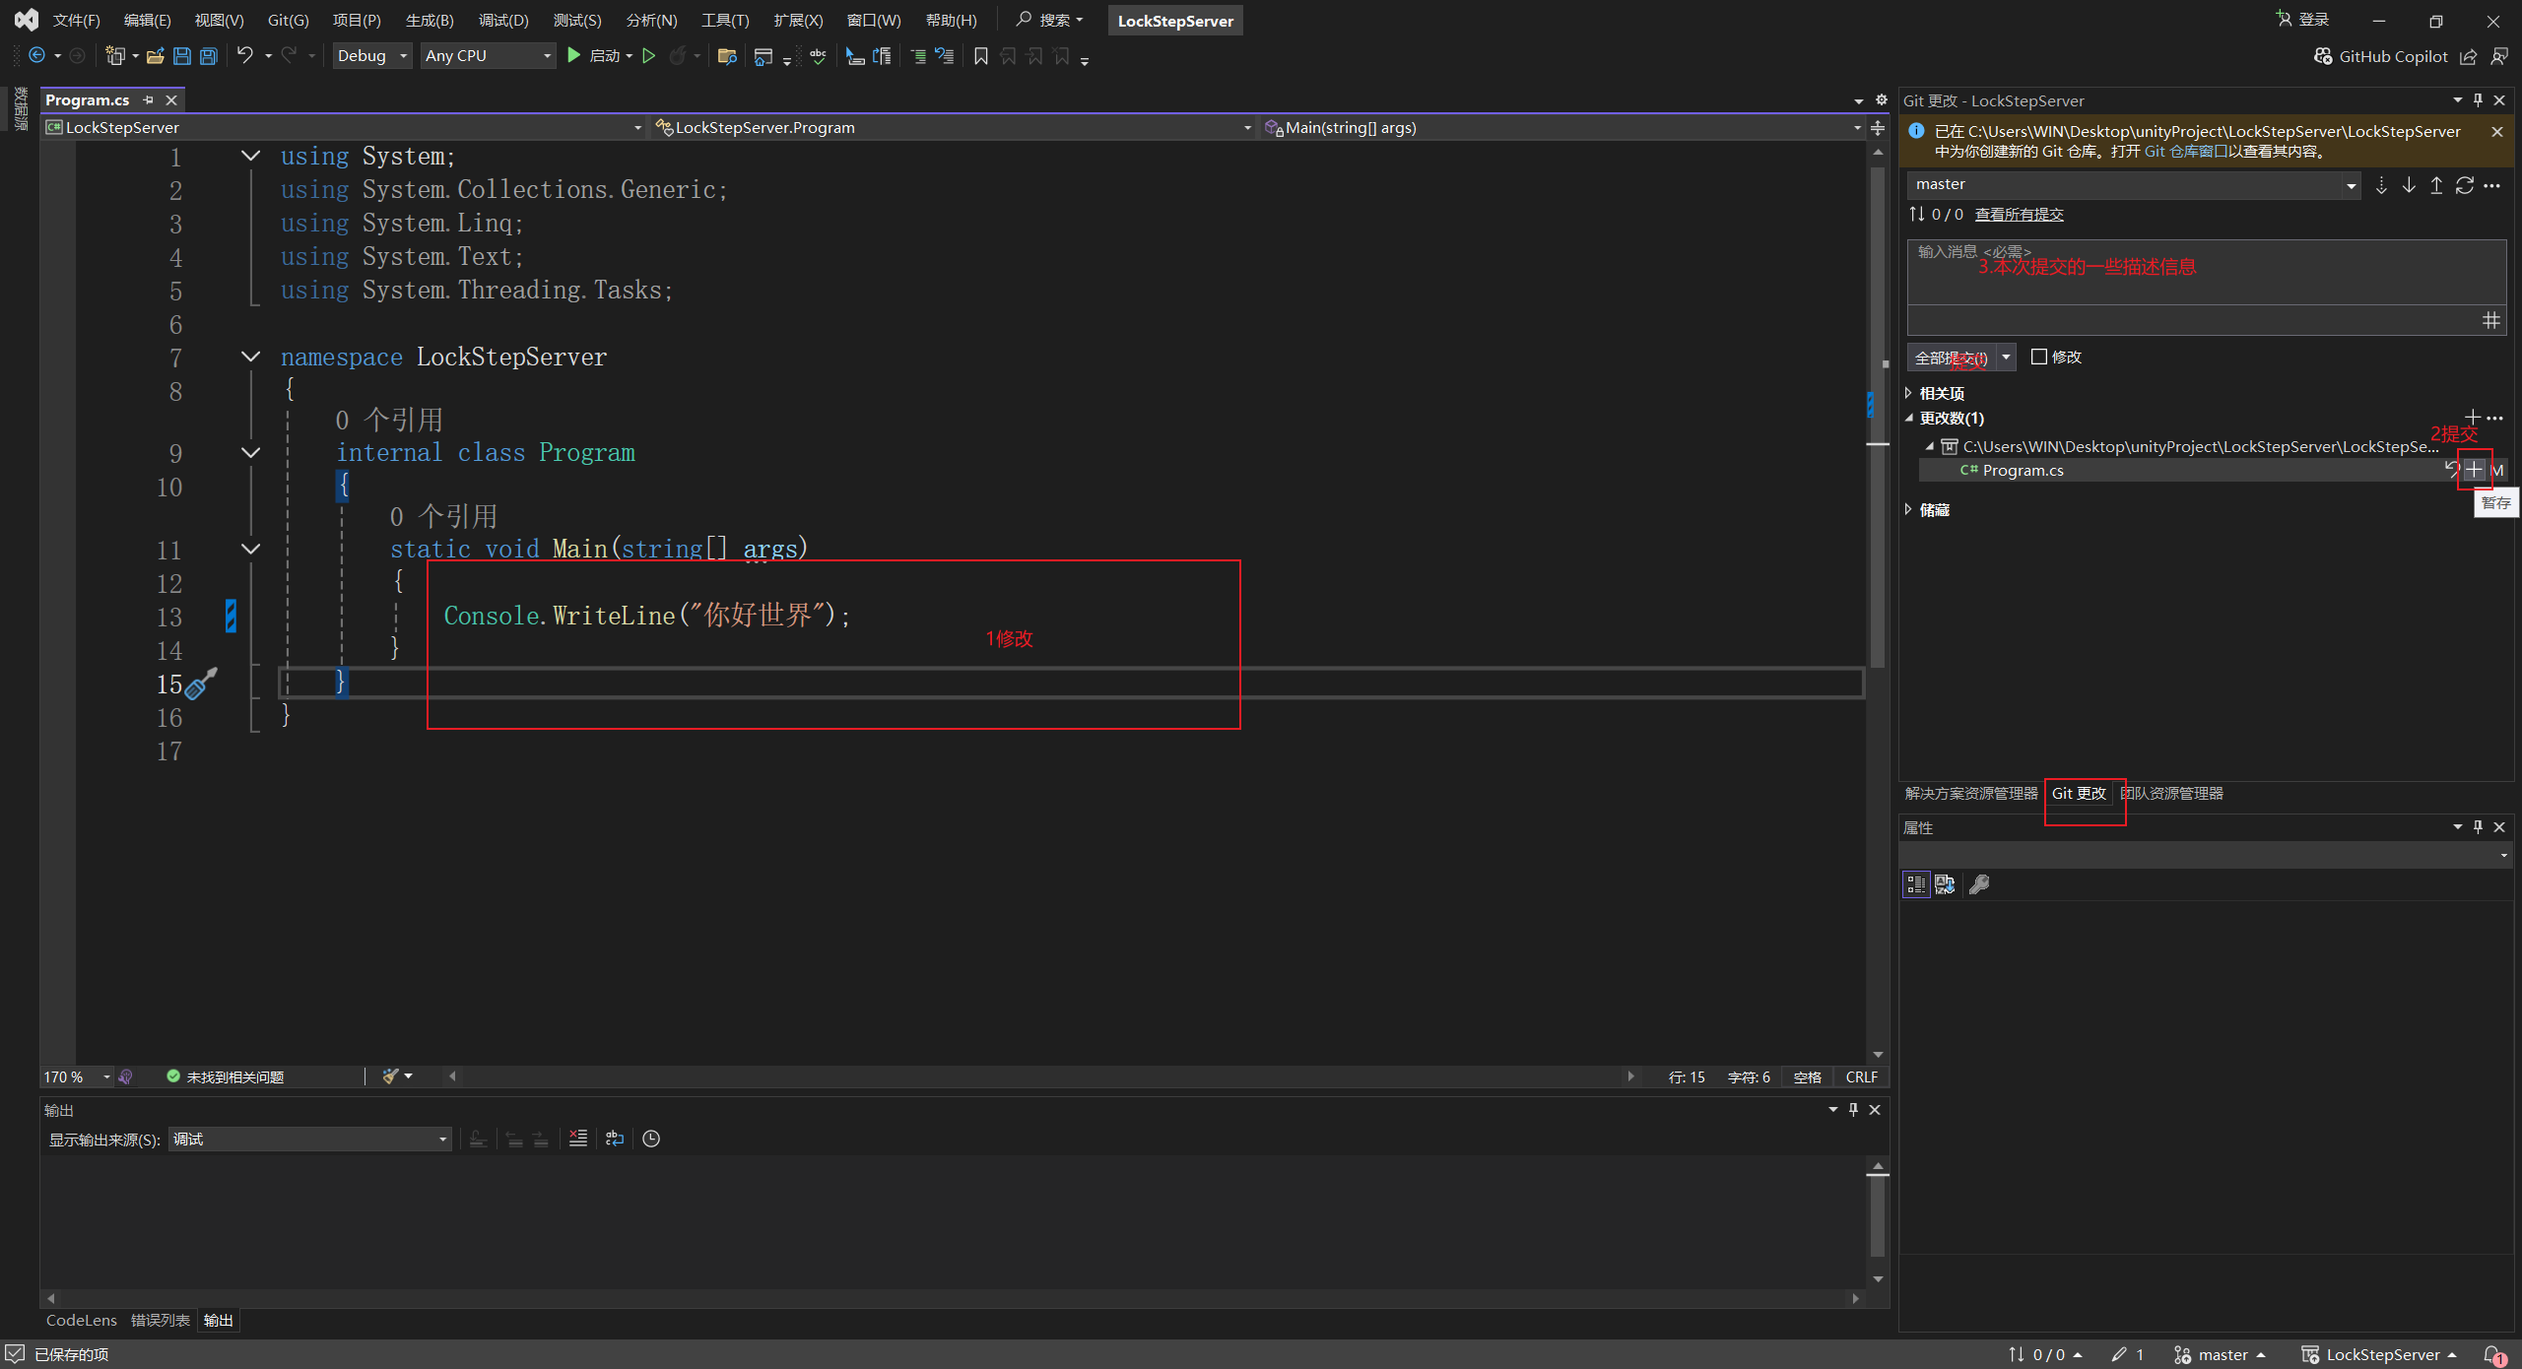
Task: Switch to 解决方案资源管理器 tab
Action: (1971, 793)
